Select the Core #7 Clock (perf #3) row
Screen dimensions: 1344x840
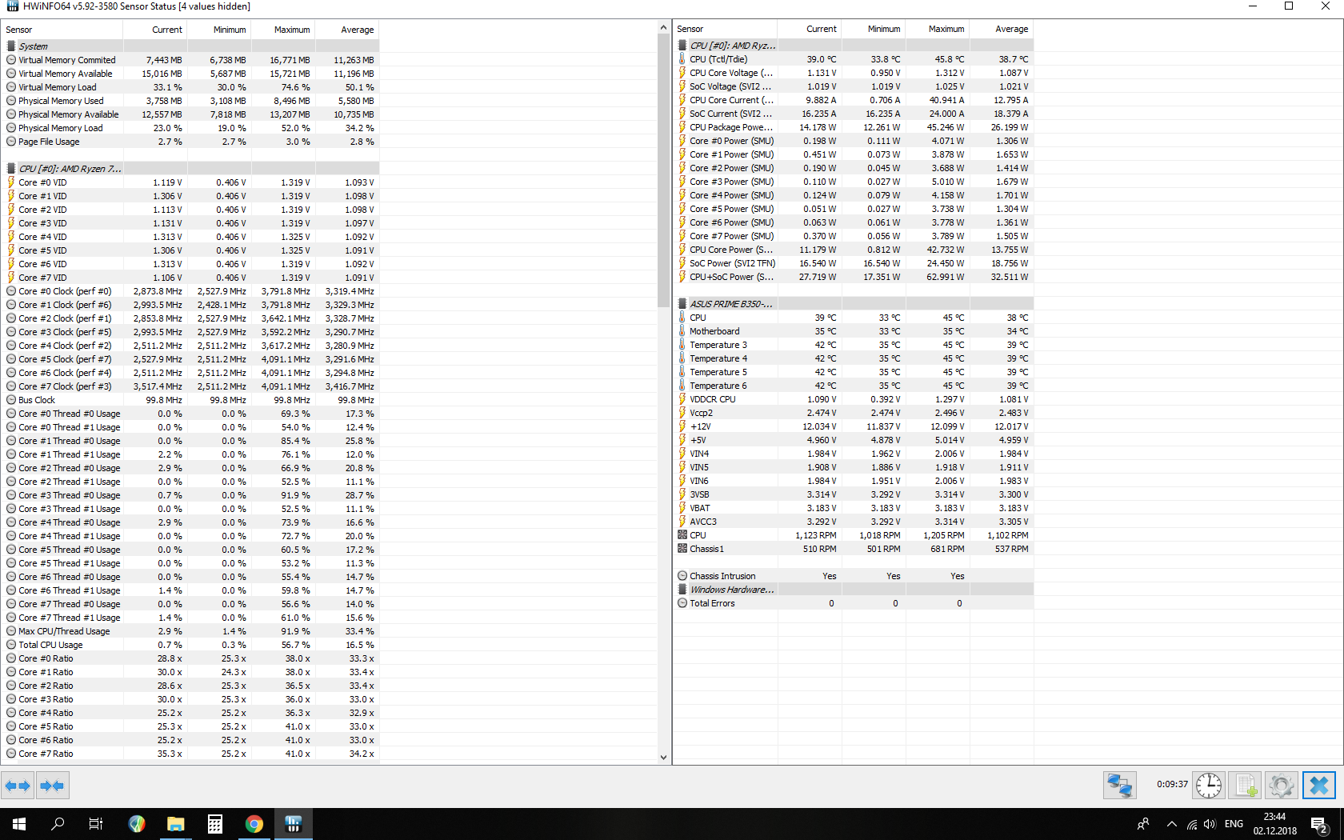(190, 386)
